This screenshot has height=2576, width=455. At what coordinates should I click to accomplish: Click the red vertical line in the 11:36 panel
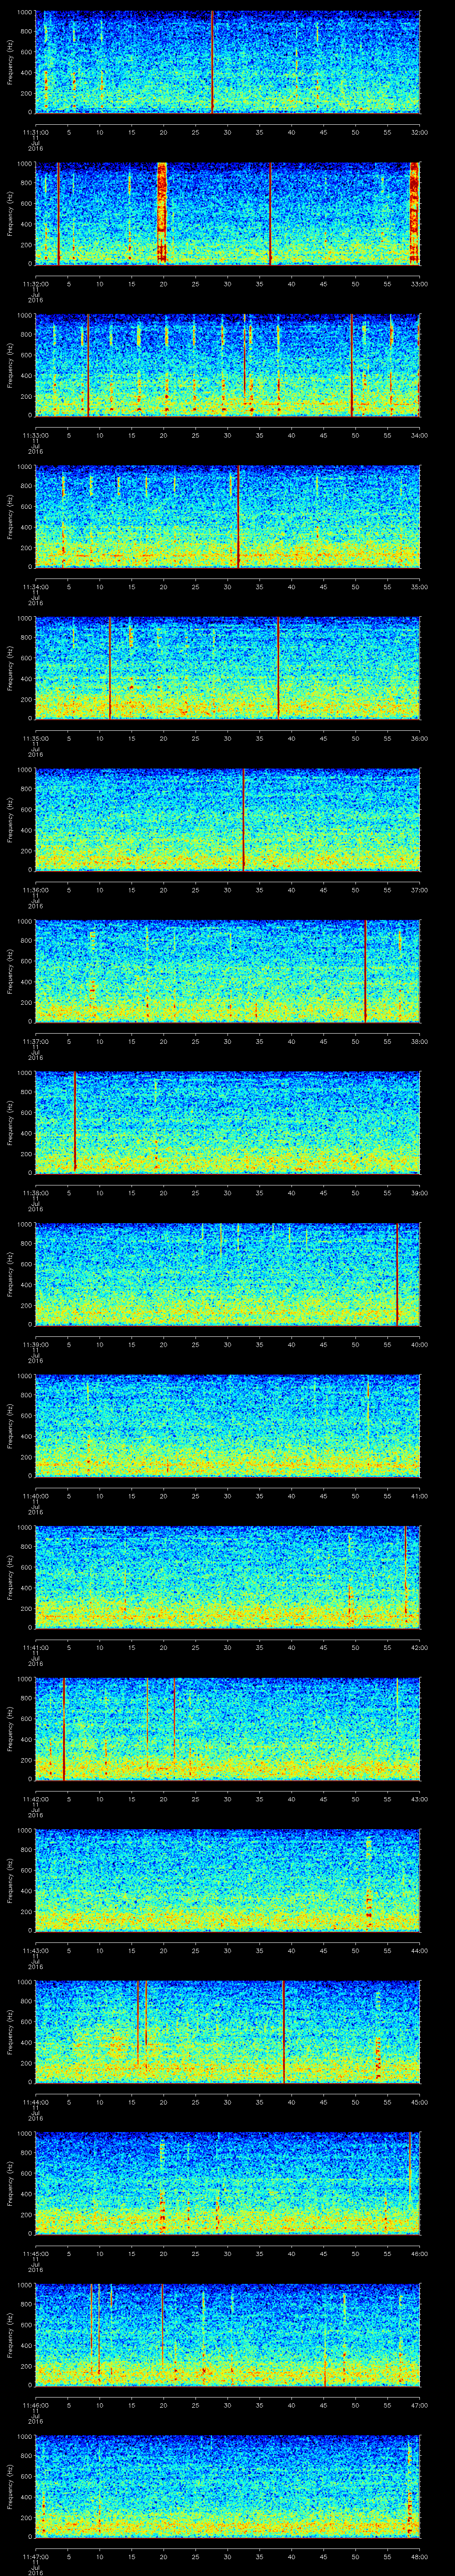[x=243, y=819]
